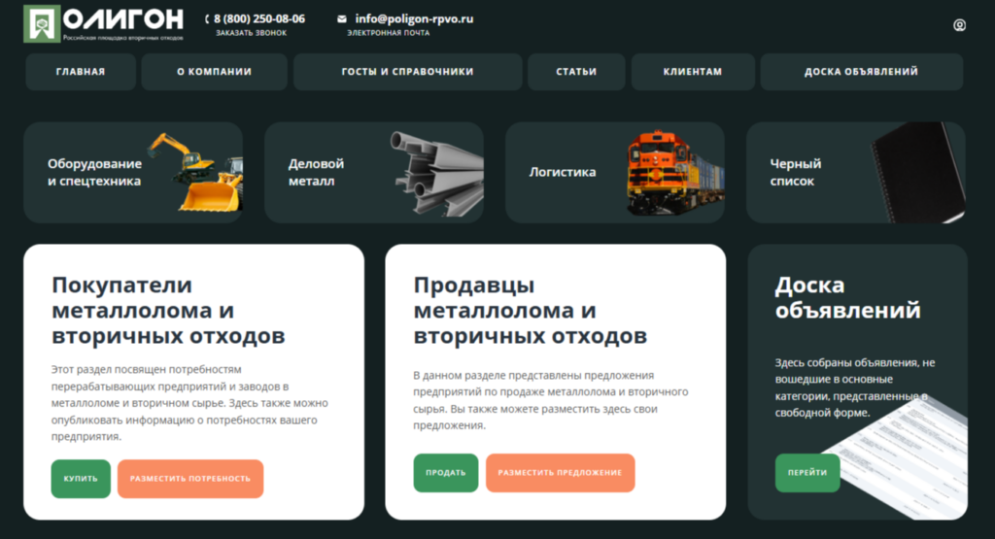Click the black notebook image
The height and width of the screenshot is (539, 995).
(917, 173)
